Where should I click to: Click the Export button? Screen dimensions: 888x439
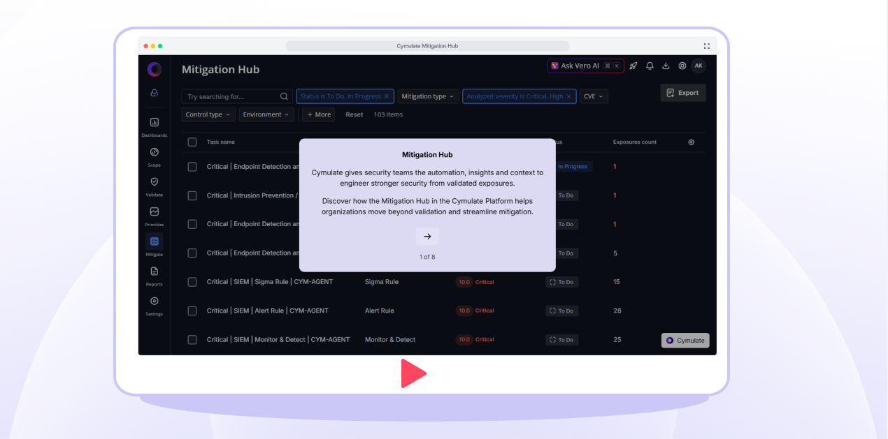683,93
